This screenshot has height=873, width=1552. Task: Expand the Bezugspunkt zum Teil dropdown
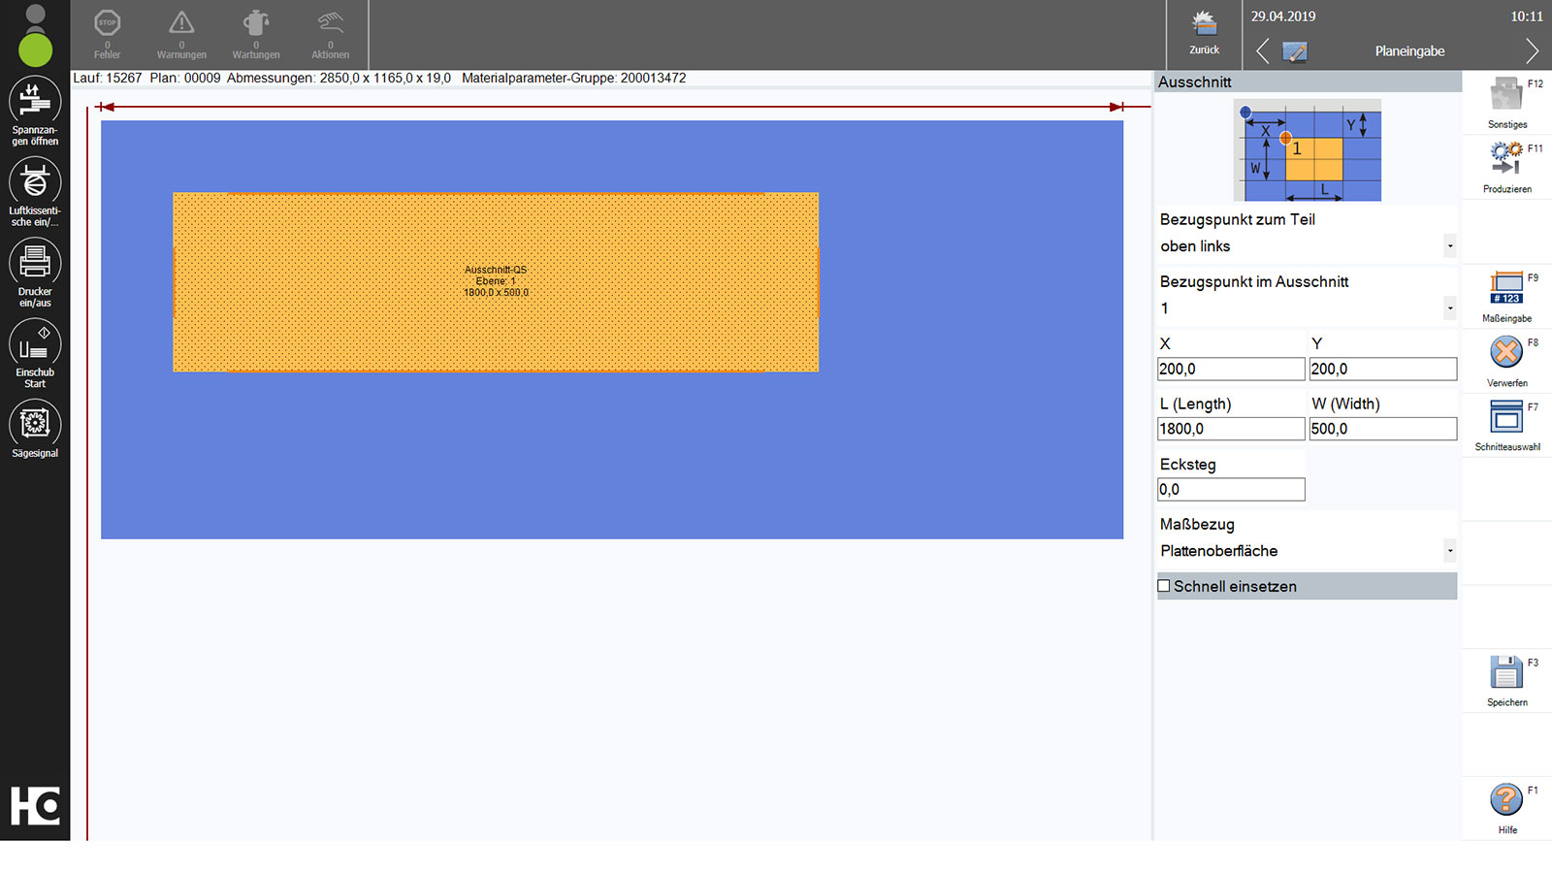coord(1449,246)
